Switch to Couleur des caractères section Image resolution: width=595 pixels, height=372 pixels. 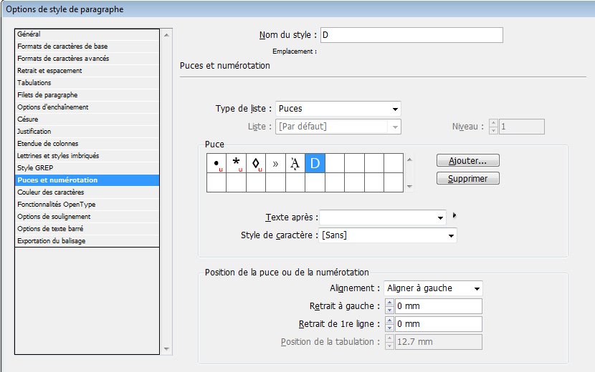pos(50,192)
